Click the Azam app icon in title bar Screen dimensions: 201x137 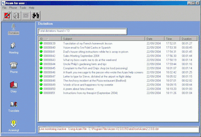3,3
